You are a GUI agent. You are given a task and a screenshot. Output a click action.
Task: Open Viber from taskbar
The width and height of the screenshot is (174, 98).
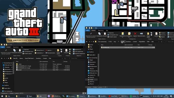[x=49, y=96]
